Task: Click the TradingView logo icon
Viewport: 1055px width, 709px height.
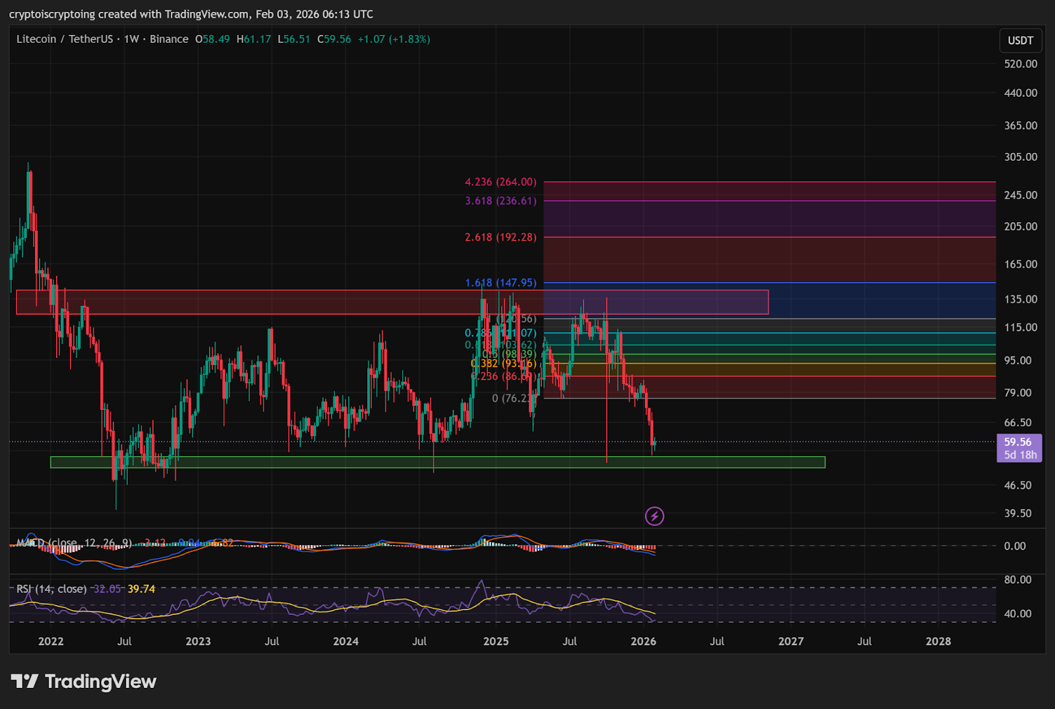Action: (25, 681)
